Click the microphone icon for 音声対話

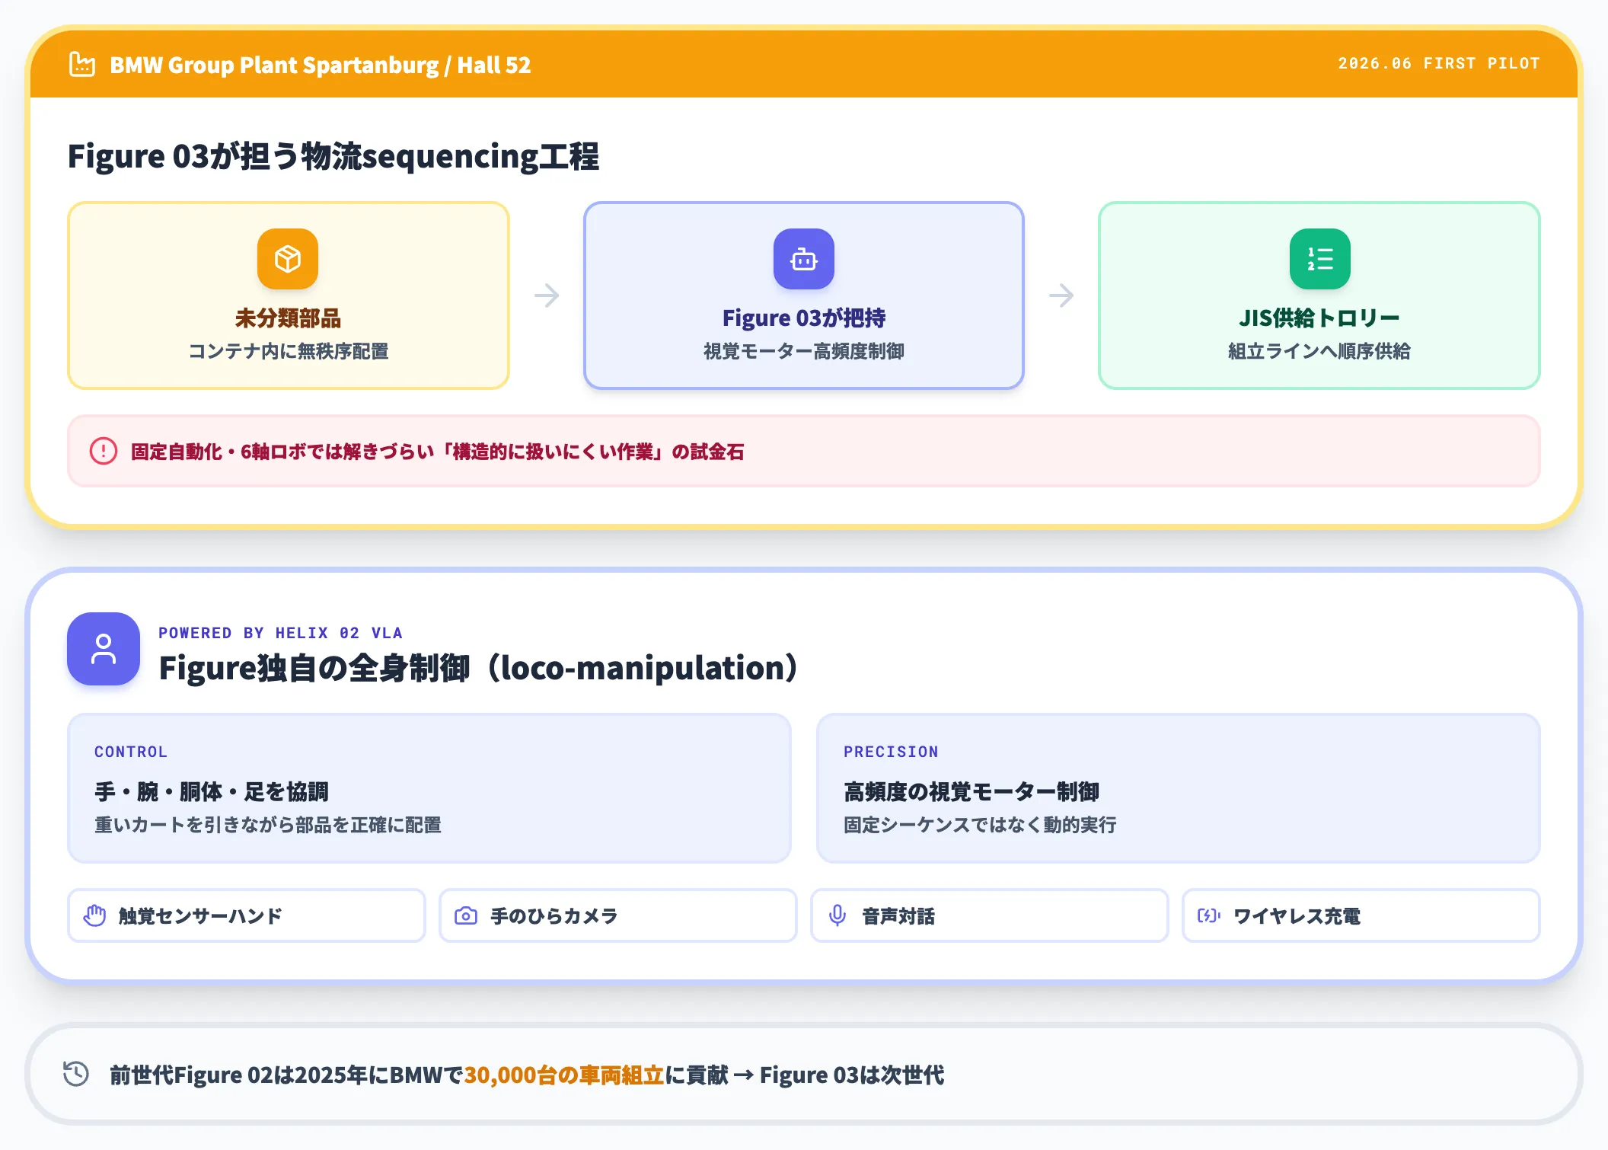point(837,915)
